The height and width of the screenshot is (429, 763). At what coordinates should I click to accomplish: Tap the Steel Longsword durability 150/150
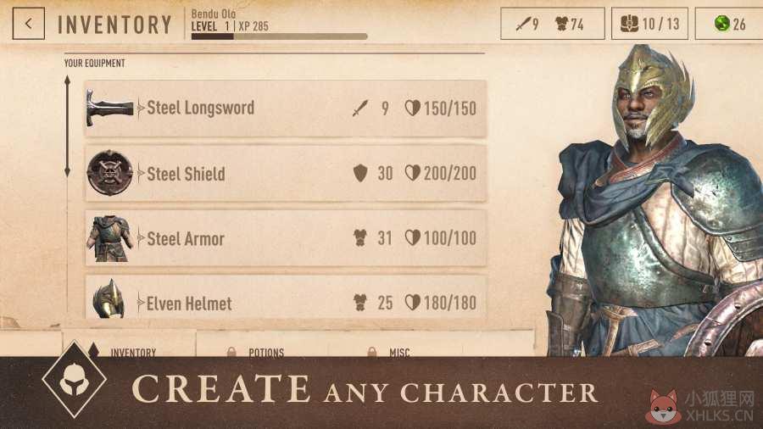point(441,109)
